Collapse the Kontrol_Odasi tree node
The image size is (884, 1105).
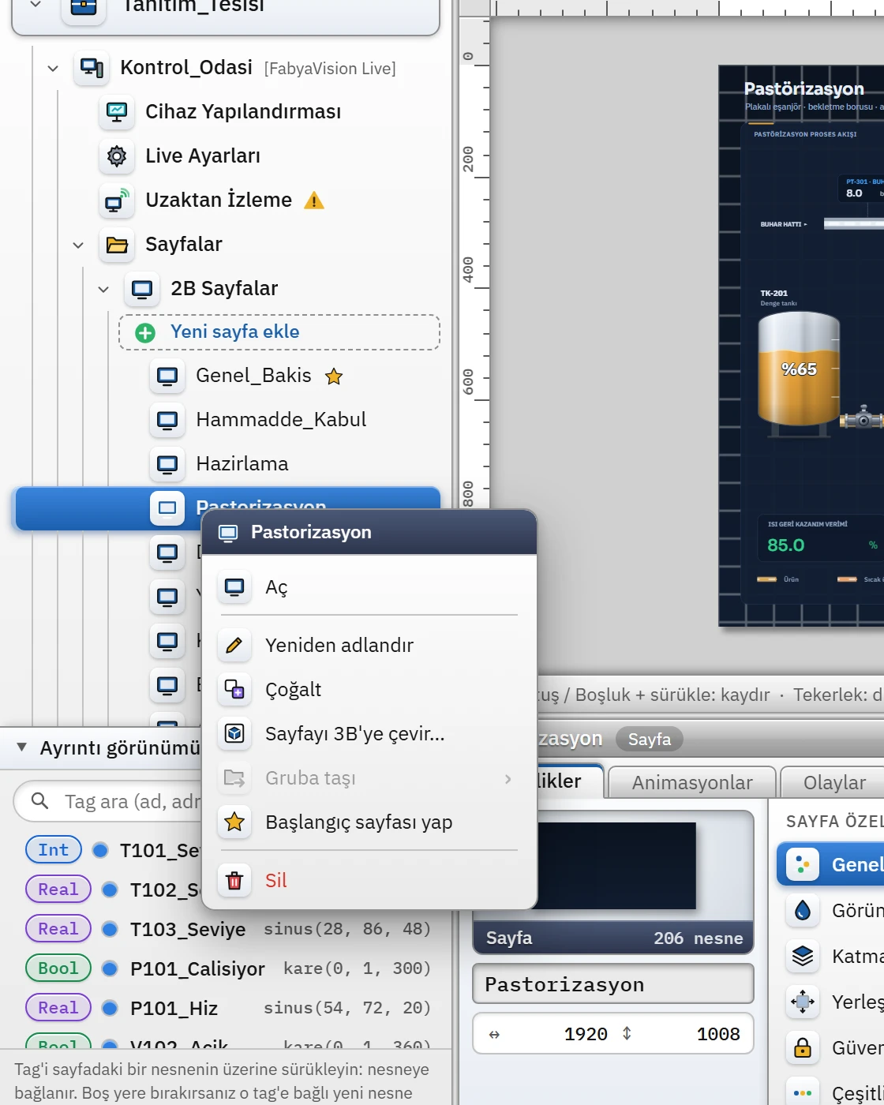click(x=53, y=68)
